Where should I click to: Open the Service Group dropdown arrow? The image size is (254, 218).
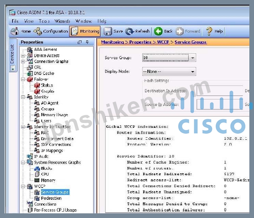(x=193, y=58)
